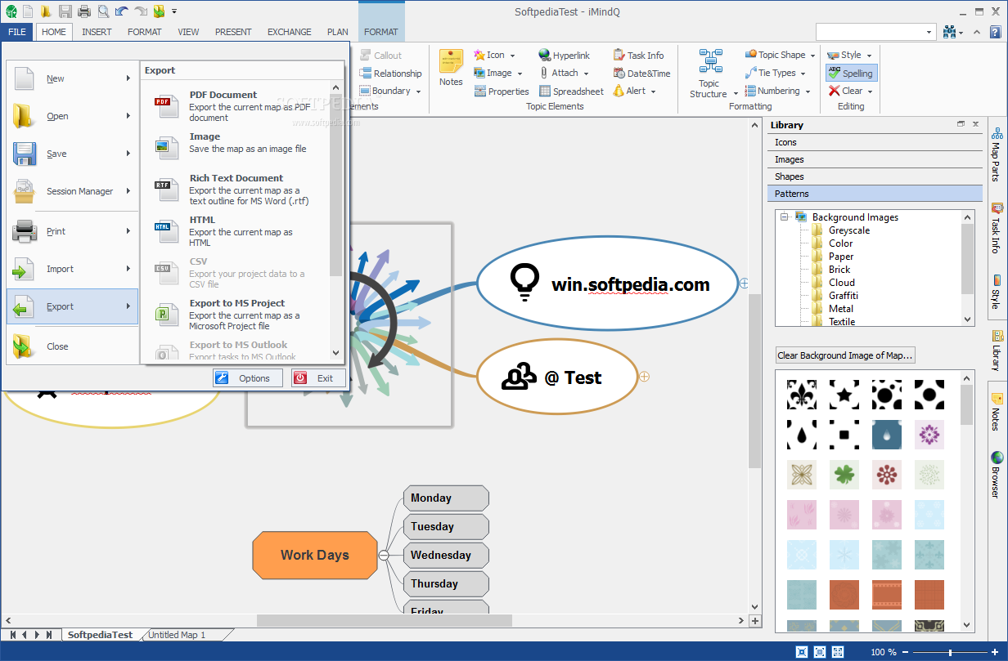Click the new document icon in quick access toolbar
Screen dimensions: 1008x661
[28, 11]
